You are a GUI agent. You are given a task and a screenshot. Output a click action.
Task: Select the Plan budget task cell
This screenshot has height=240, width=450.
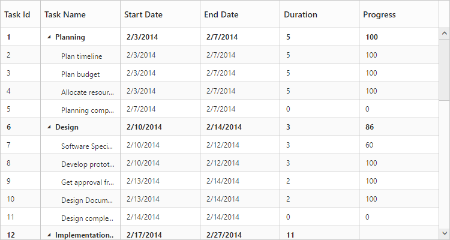[80, 74]
